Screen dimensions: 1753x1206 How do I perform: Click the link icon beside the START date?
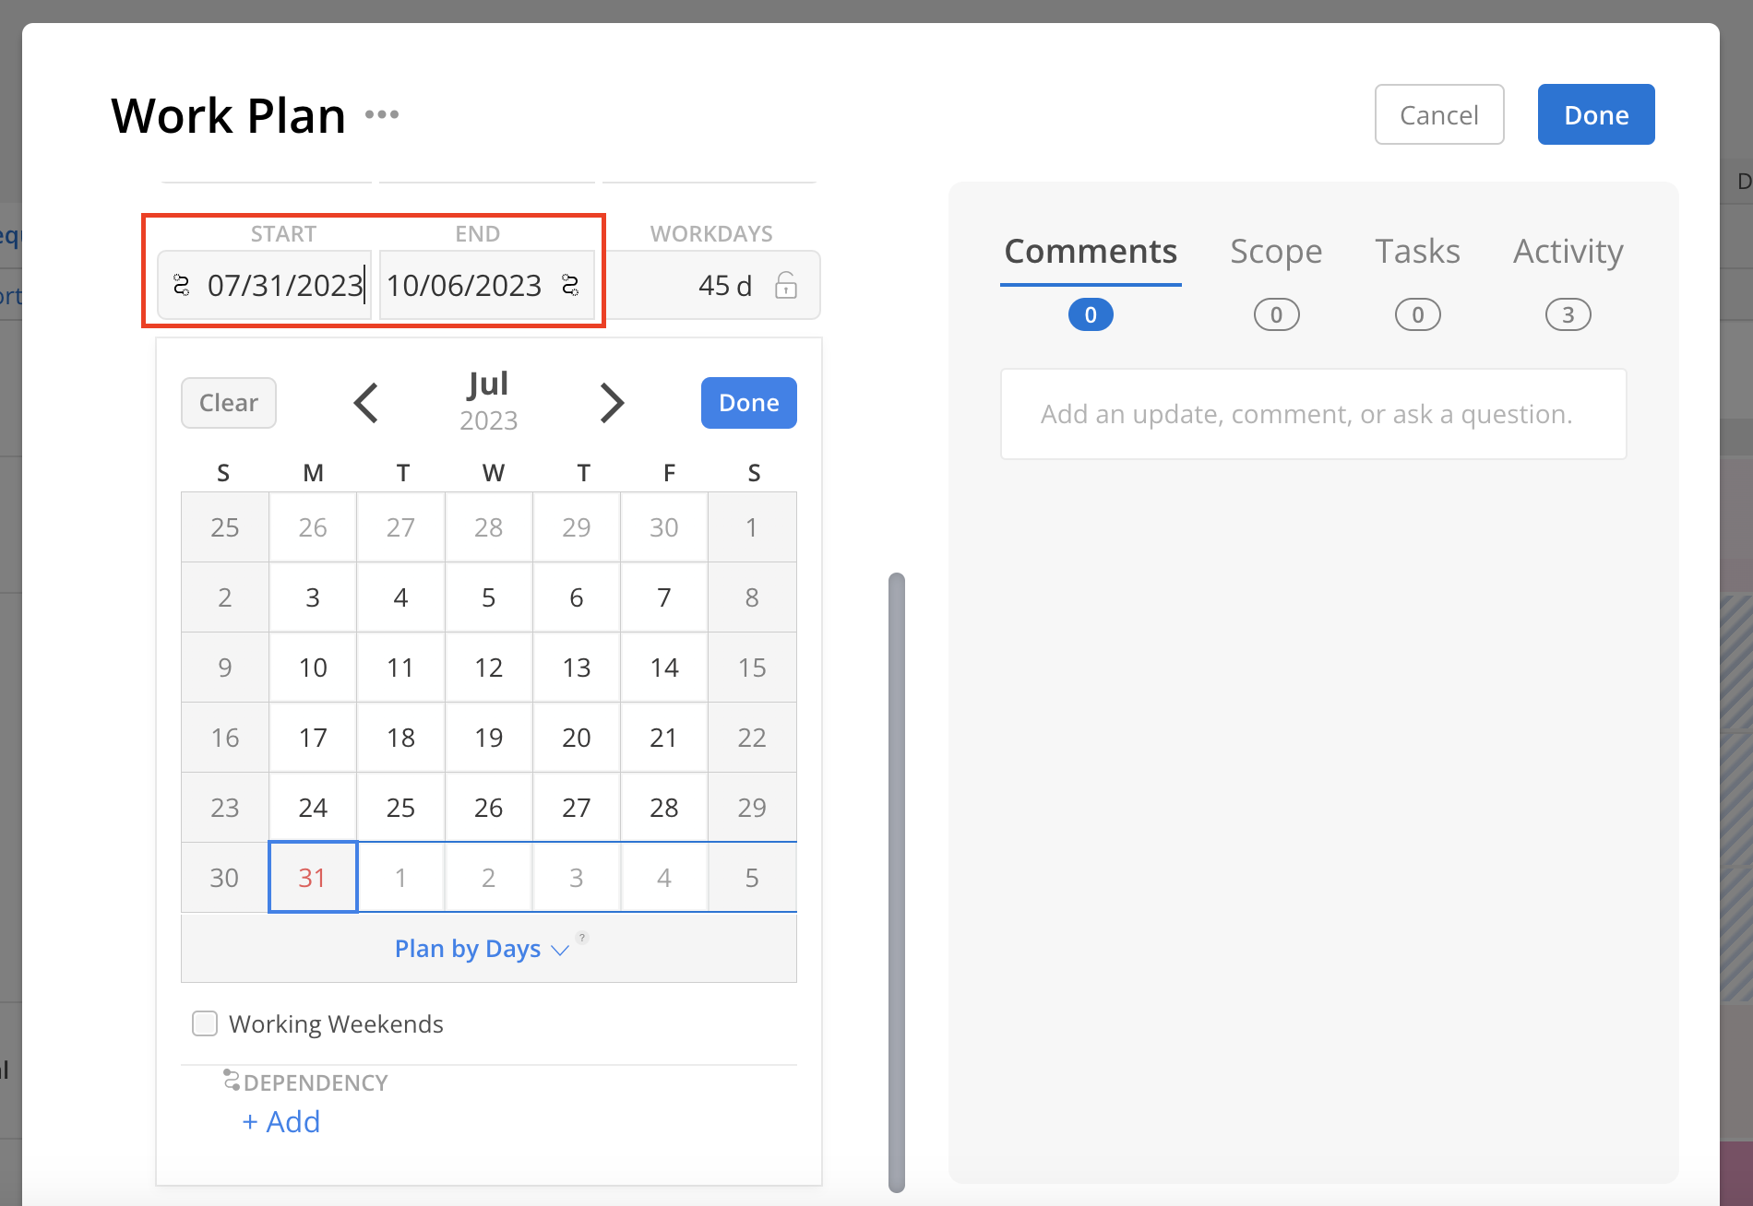[x=183, y=286]
